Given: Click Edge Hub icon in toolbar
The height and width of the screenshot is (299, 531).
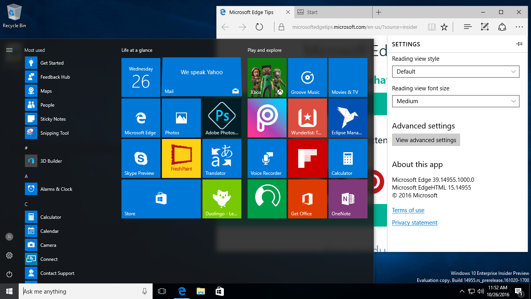Looking at the screenshot, I should point(468,27).
